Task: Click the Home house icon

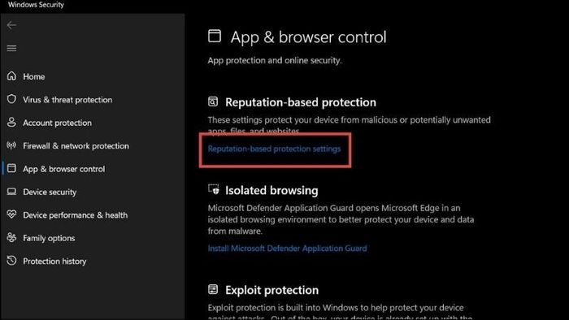Action: tap(11, 76)
